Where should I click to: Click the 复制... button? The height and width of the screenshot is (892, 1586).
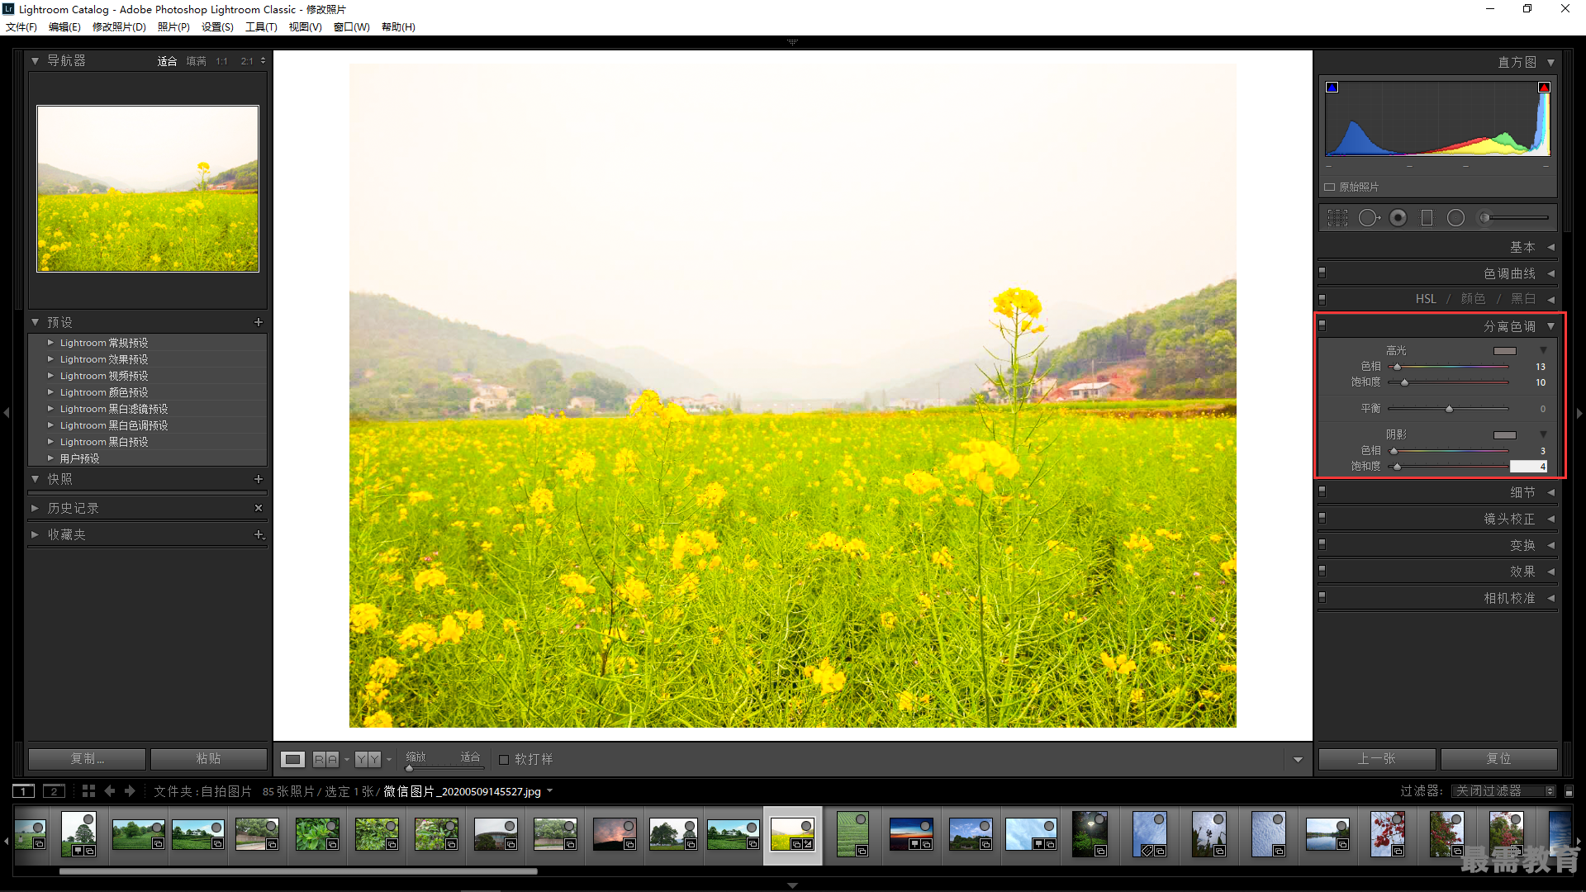(88, 759)
